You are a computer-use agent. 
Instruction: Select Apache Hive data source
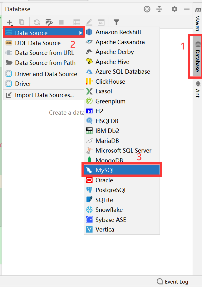[x=121, y=62]
